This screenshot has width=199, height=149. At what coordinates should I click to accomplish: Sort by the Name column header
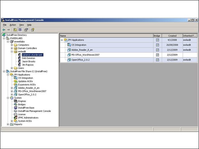pos(106,36)
